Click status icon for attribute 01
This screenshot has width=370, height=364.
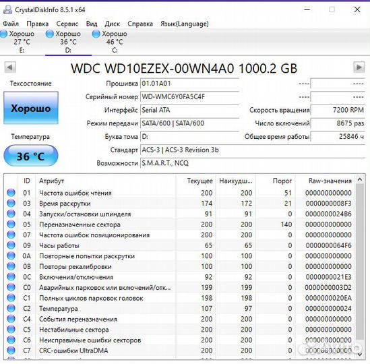point(11,193)
